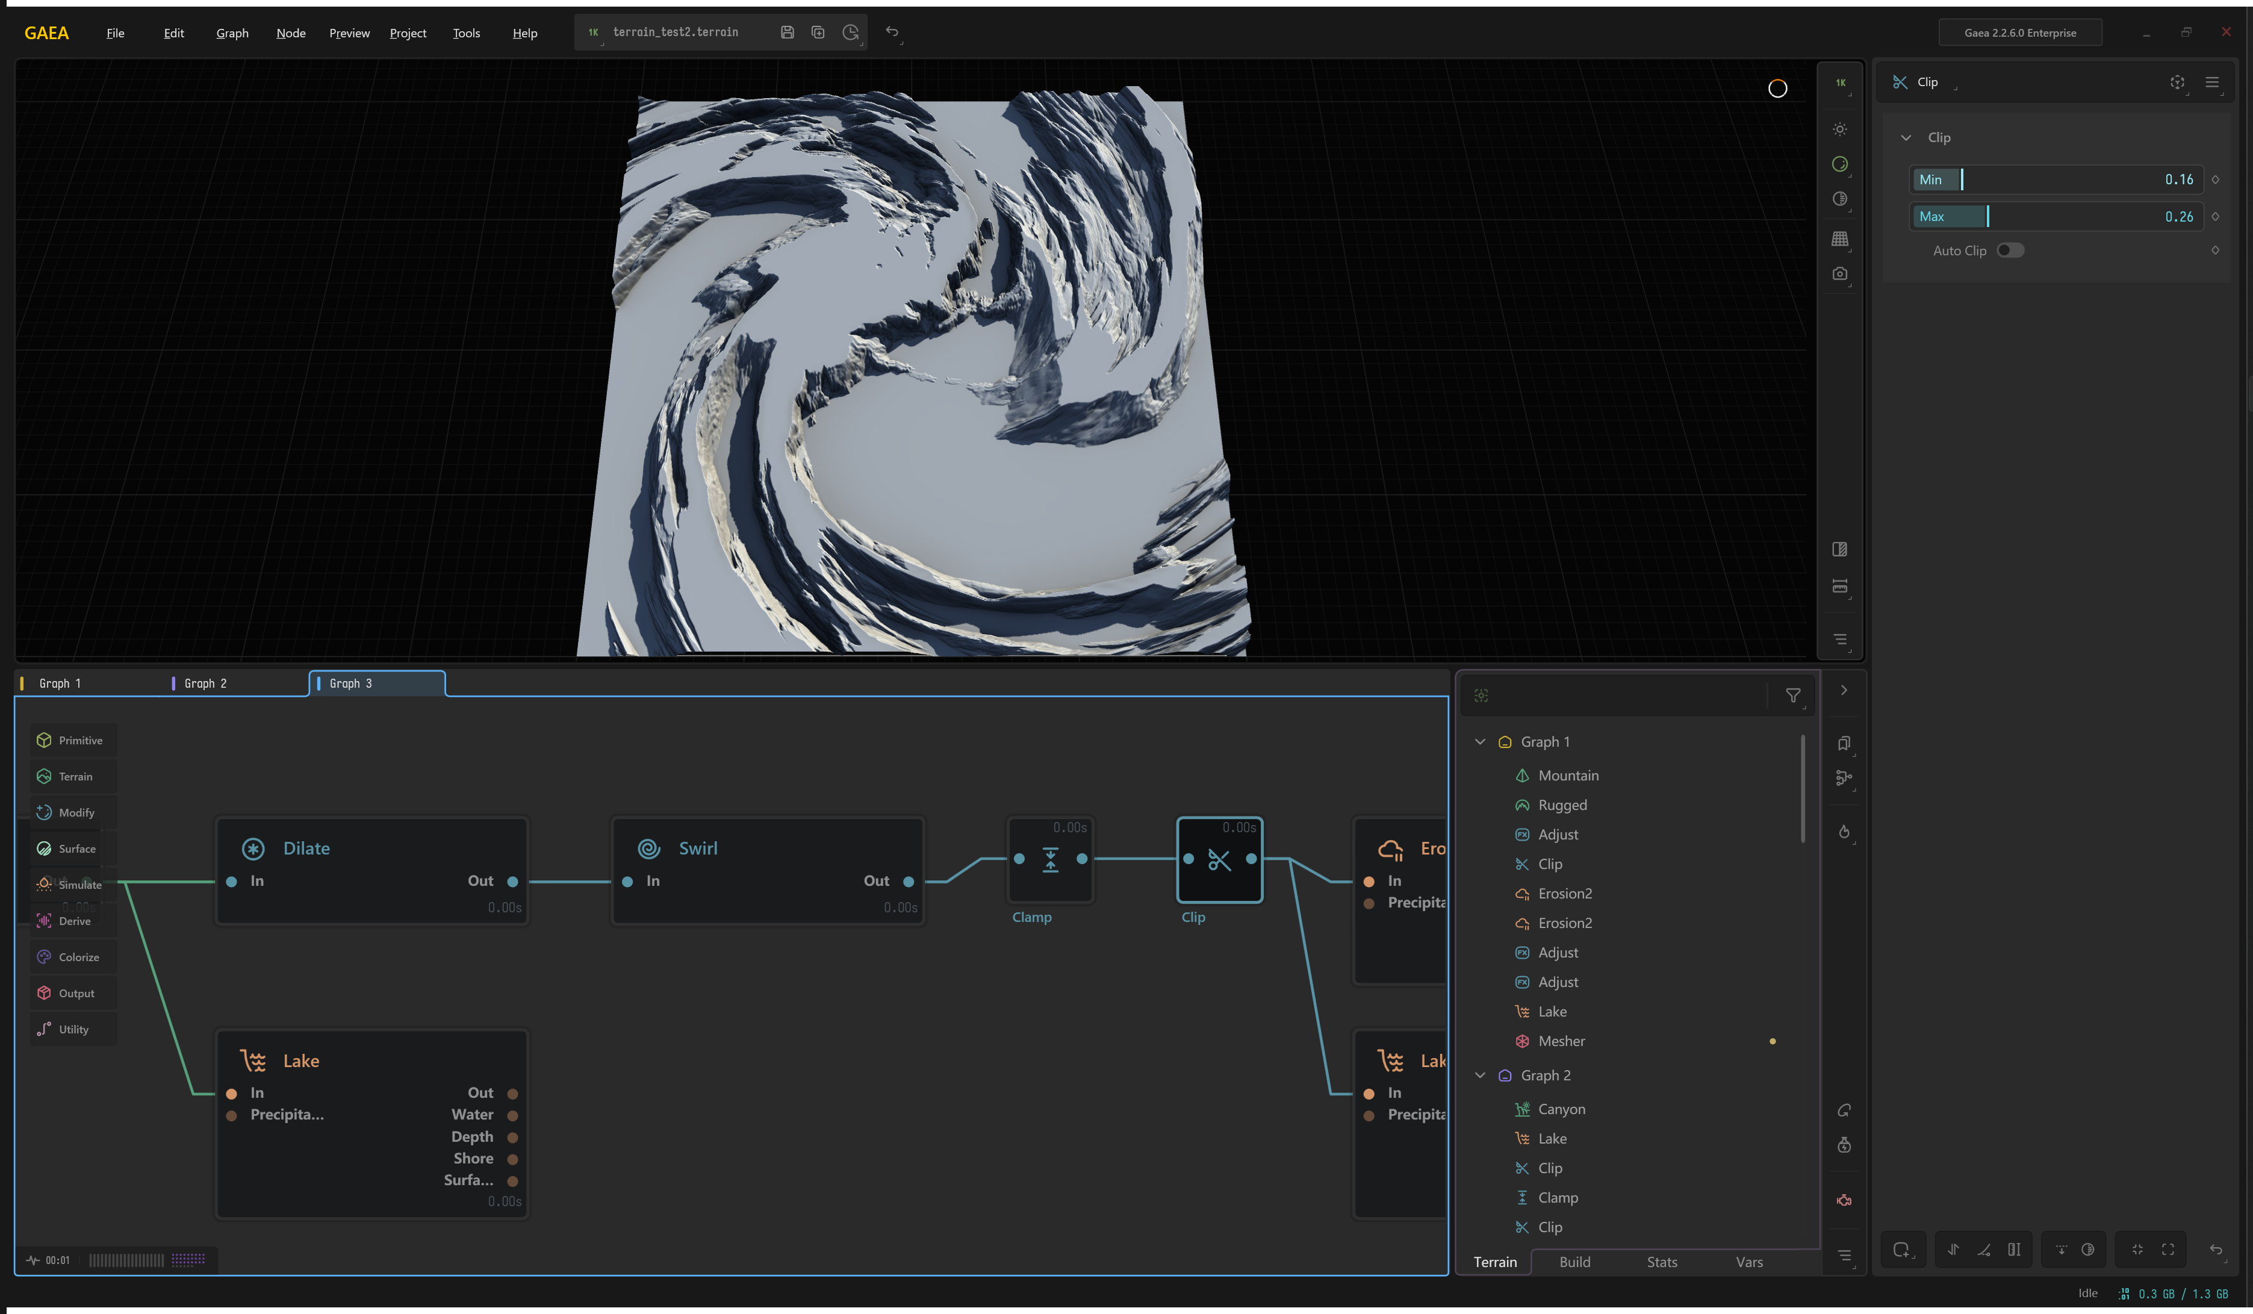The width and height of the screenshot is (2253, 1314).
Task: Click the undo arrow in top toolbar
Action: coord(891,32)
